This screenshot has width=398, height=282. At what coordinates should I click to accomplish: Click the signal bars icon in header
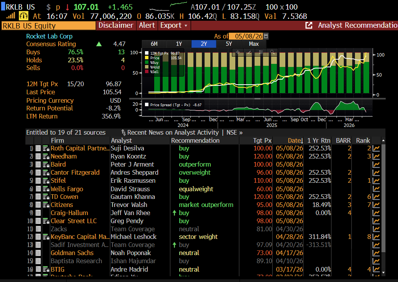point(11,16)
